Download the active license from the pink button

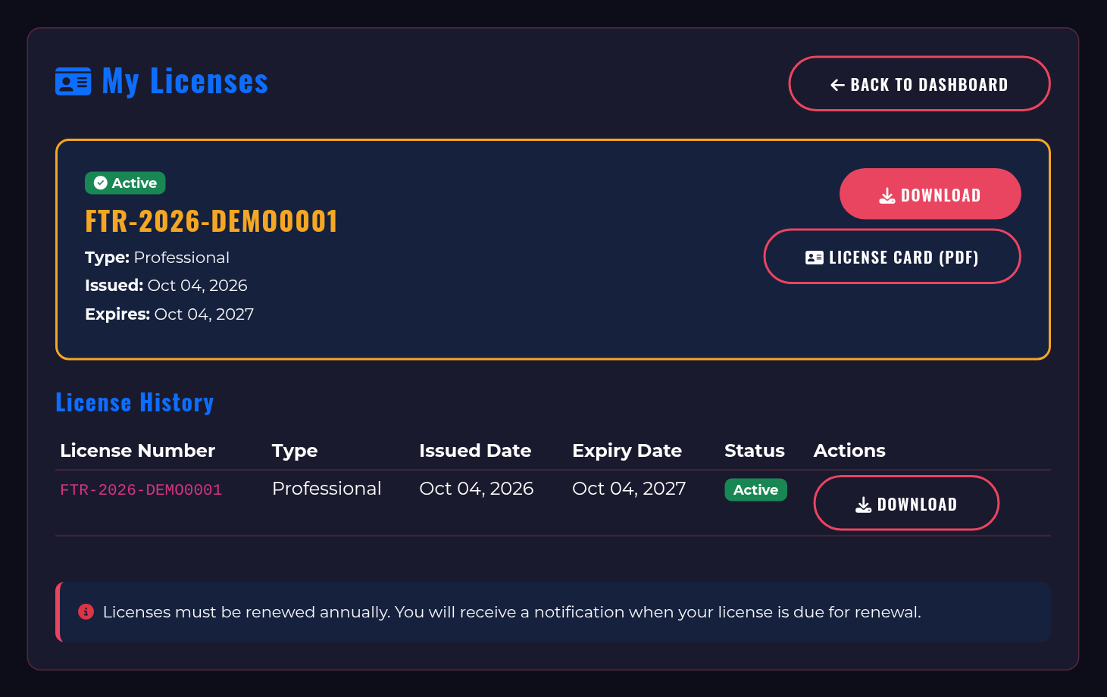930,194
